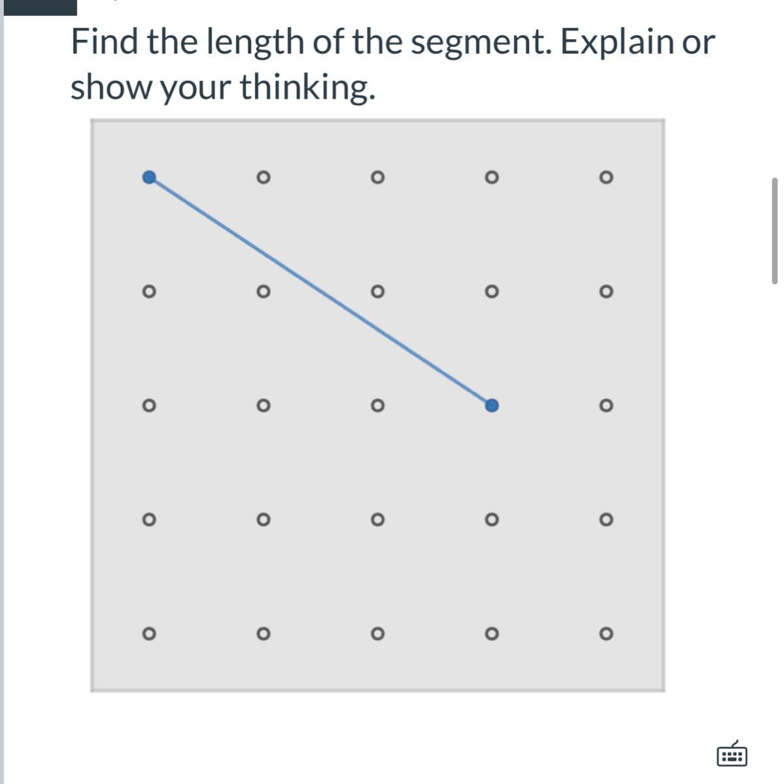Click the middle peg of the bottom row
784x784 pixels.
tap(377, 634)
